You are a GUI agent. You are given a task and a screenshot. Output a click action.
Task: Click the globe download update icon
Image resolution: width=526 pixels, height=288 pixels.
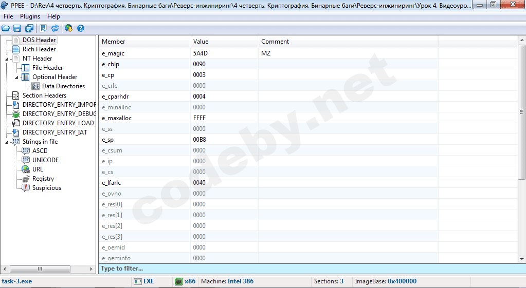(69, 28)
